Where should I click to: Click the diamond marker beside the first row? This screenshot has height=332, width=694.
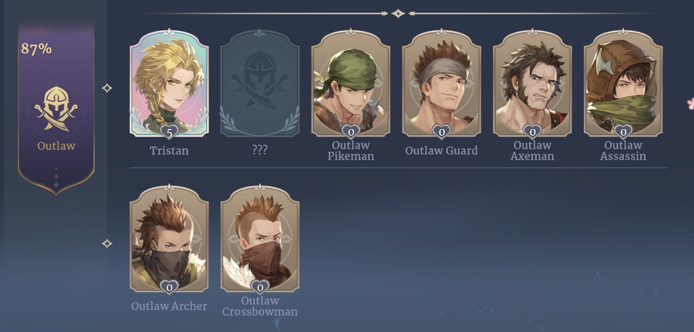(107, 88)
